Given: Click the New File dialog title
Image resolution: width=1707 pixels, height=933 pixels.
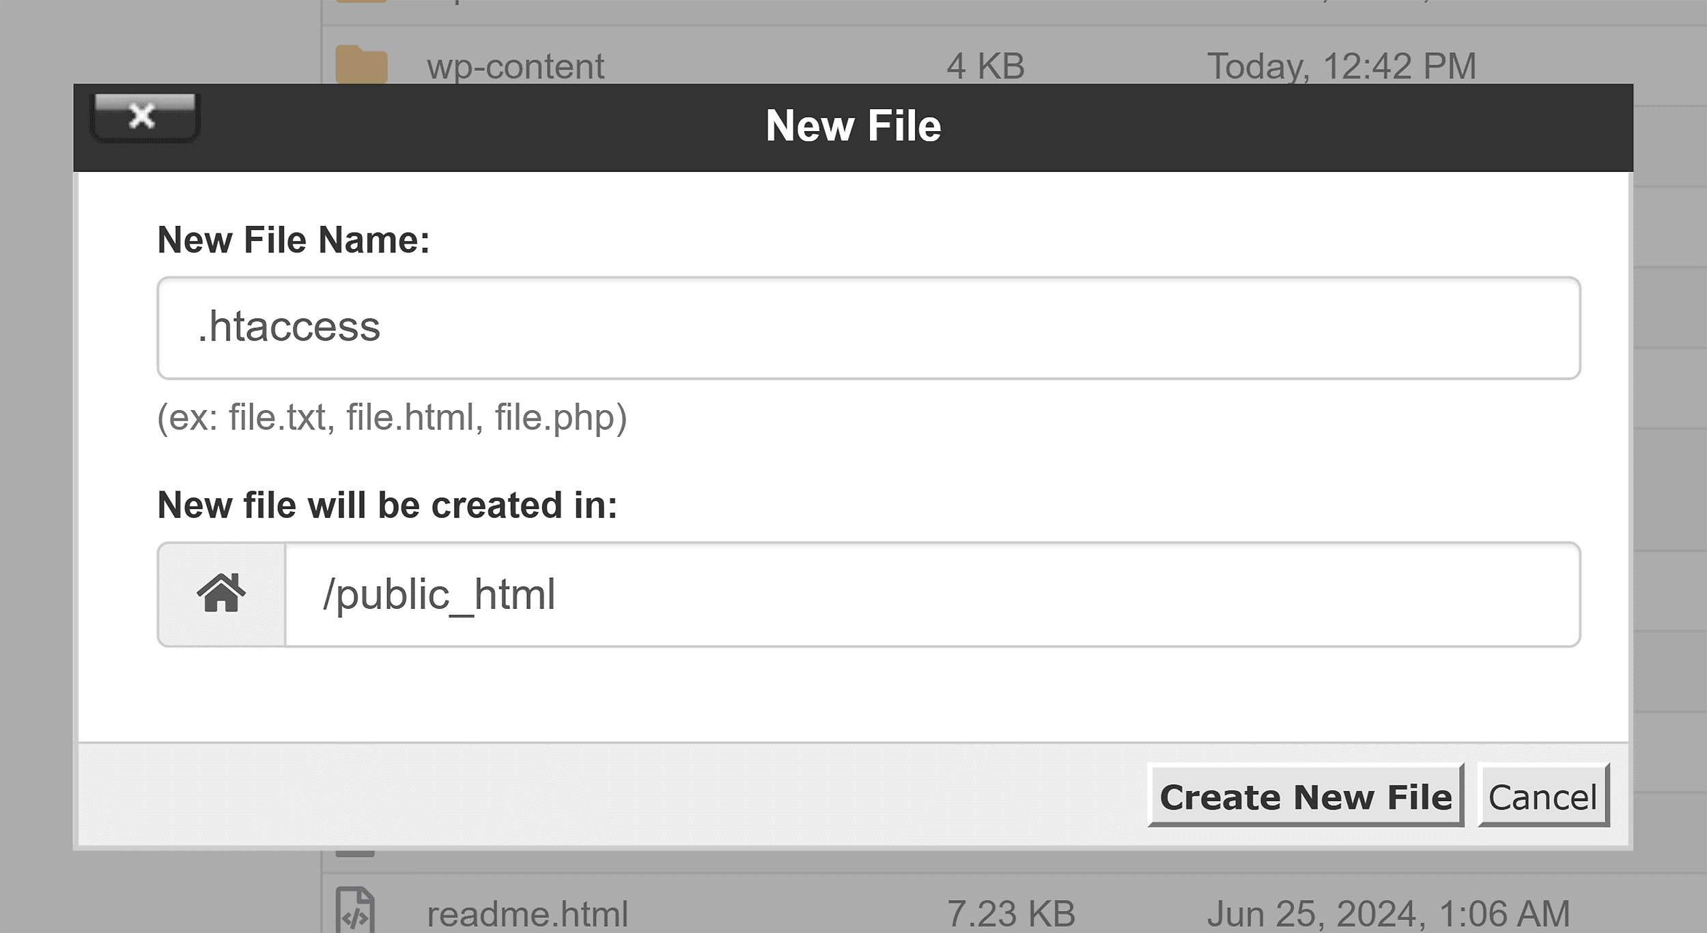Looking at the screenshot, I should [x=853, y=126].
